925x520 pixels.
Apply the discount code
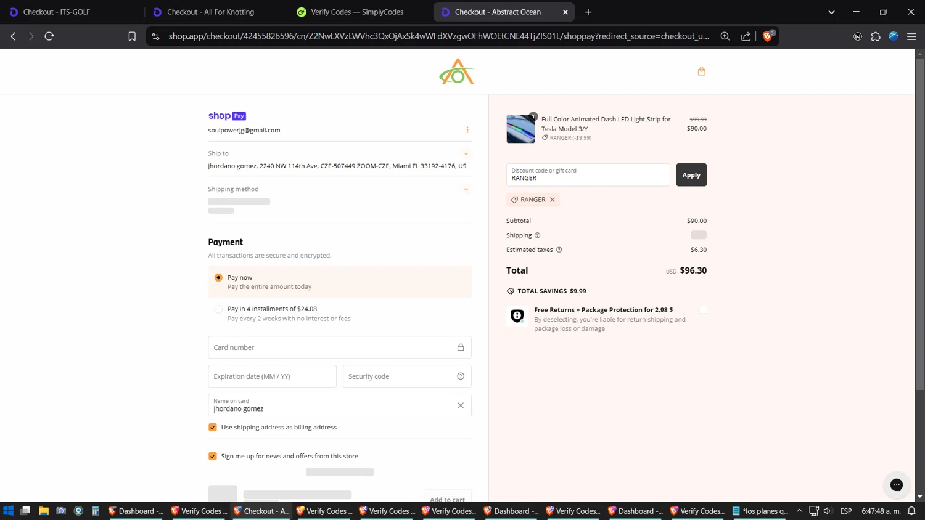coord(691,175)
